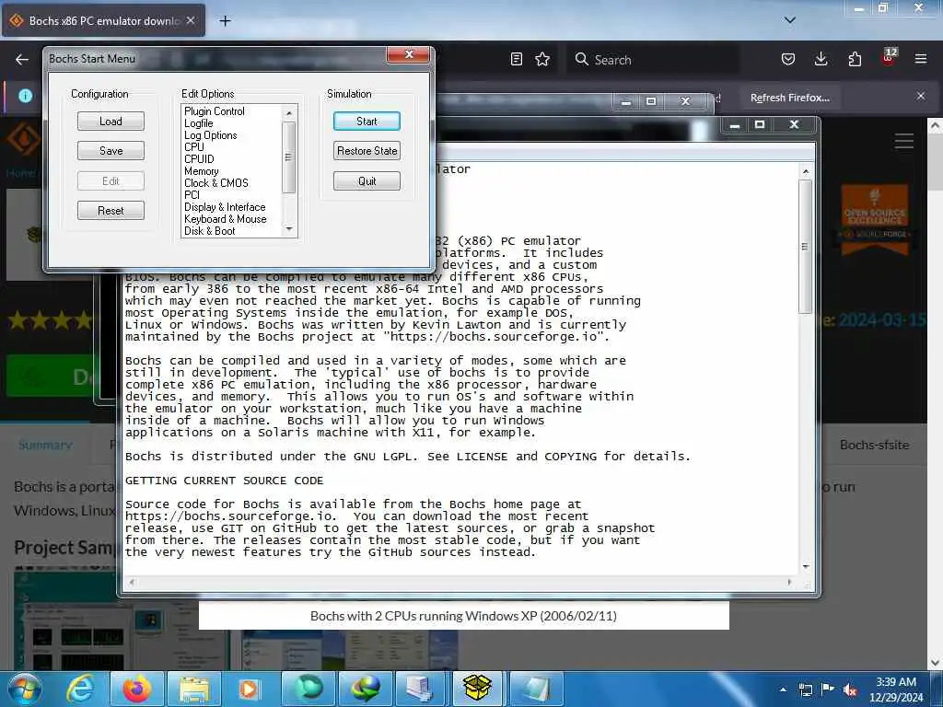943x707 pixels.
Task: Click the Bochs box icon in taskbar
Action: (x=477, y=689)
